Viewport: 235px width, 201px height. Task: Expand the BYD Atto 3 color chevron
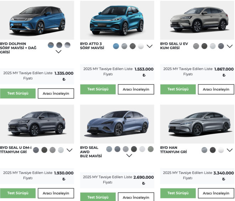click(150, 46)
